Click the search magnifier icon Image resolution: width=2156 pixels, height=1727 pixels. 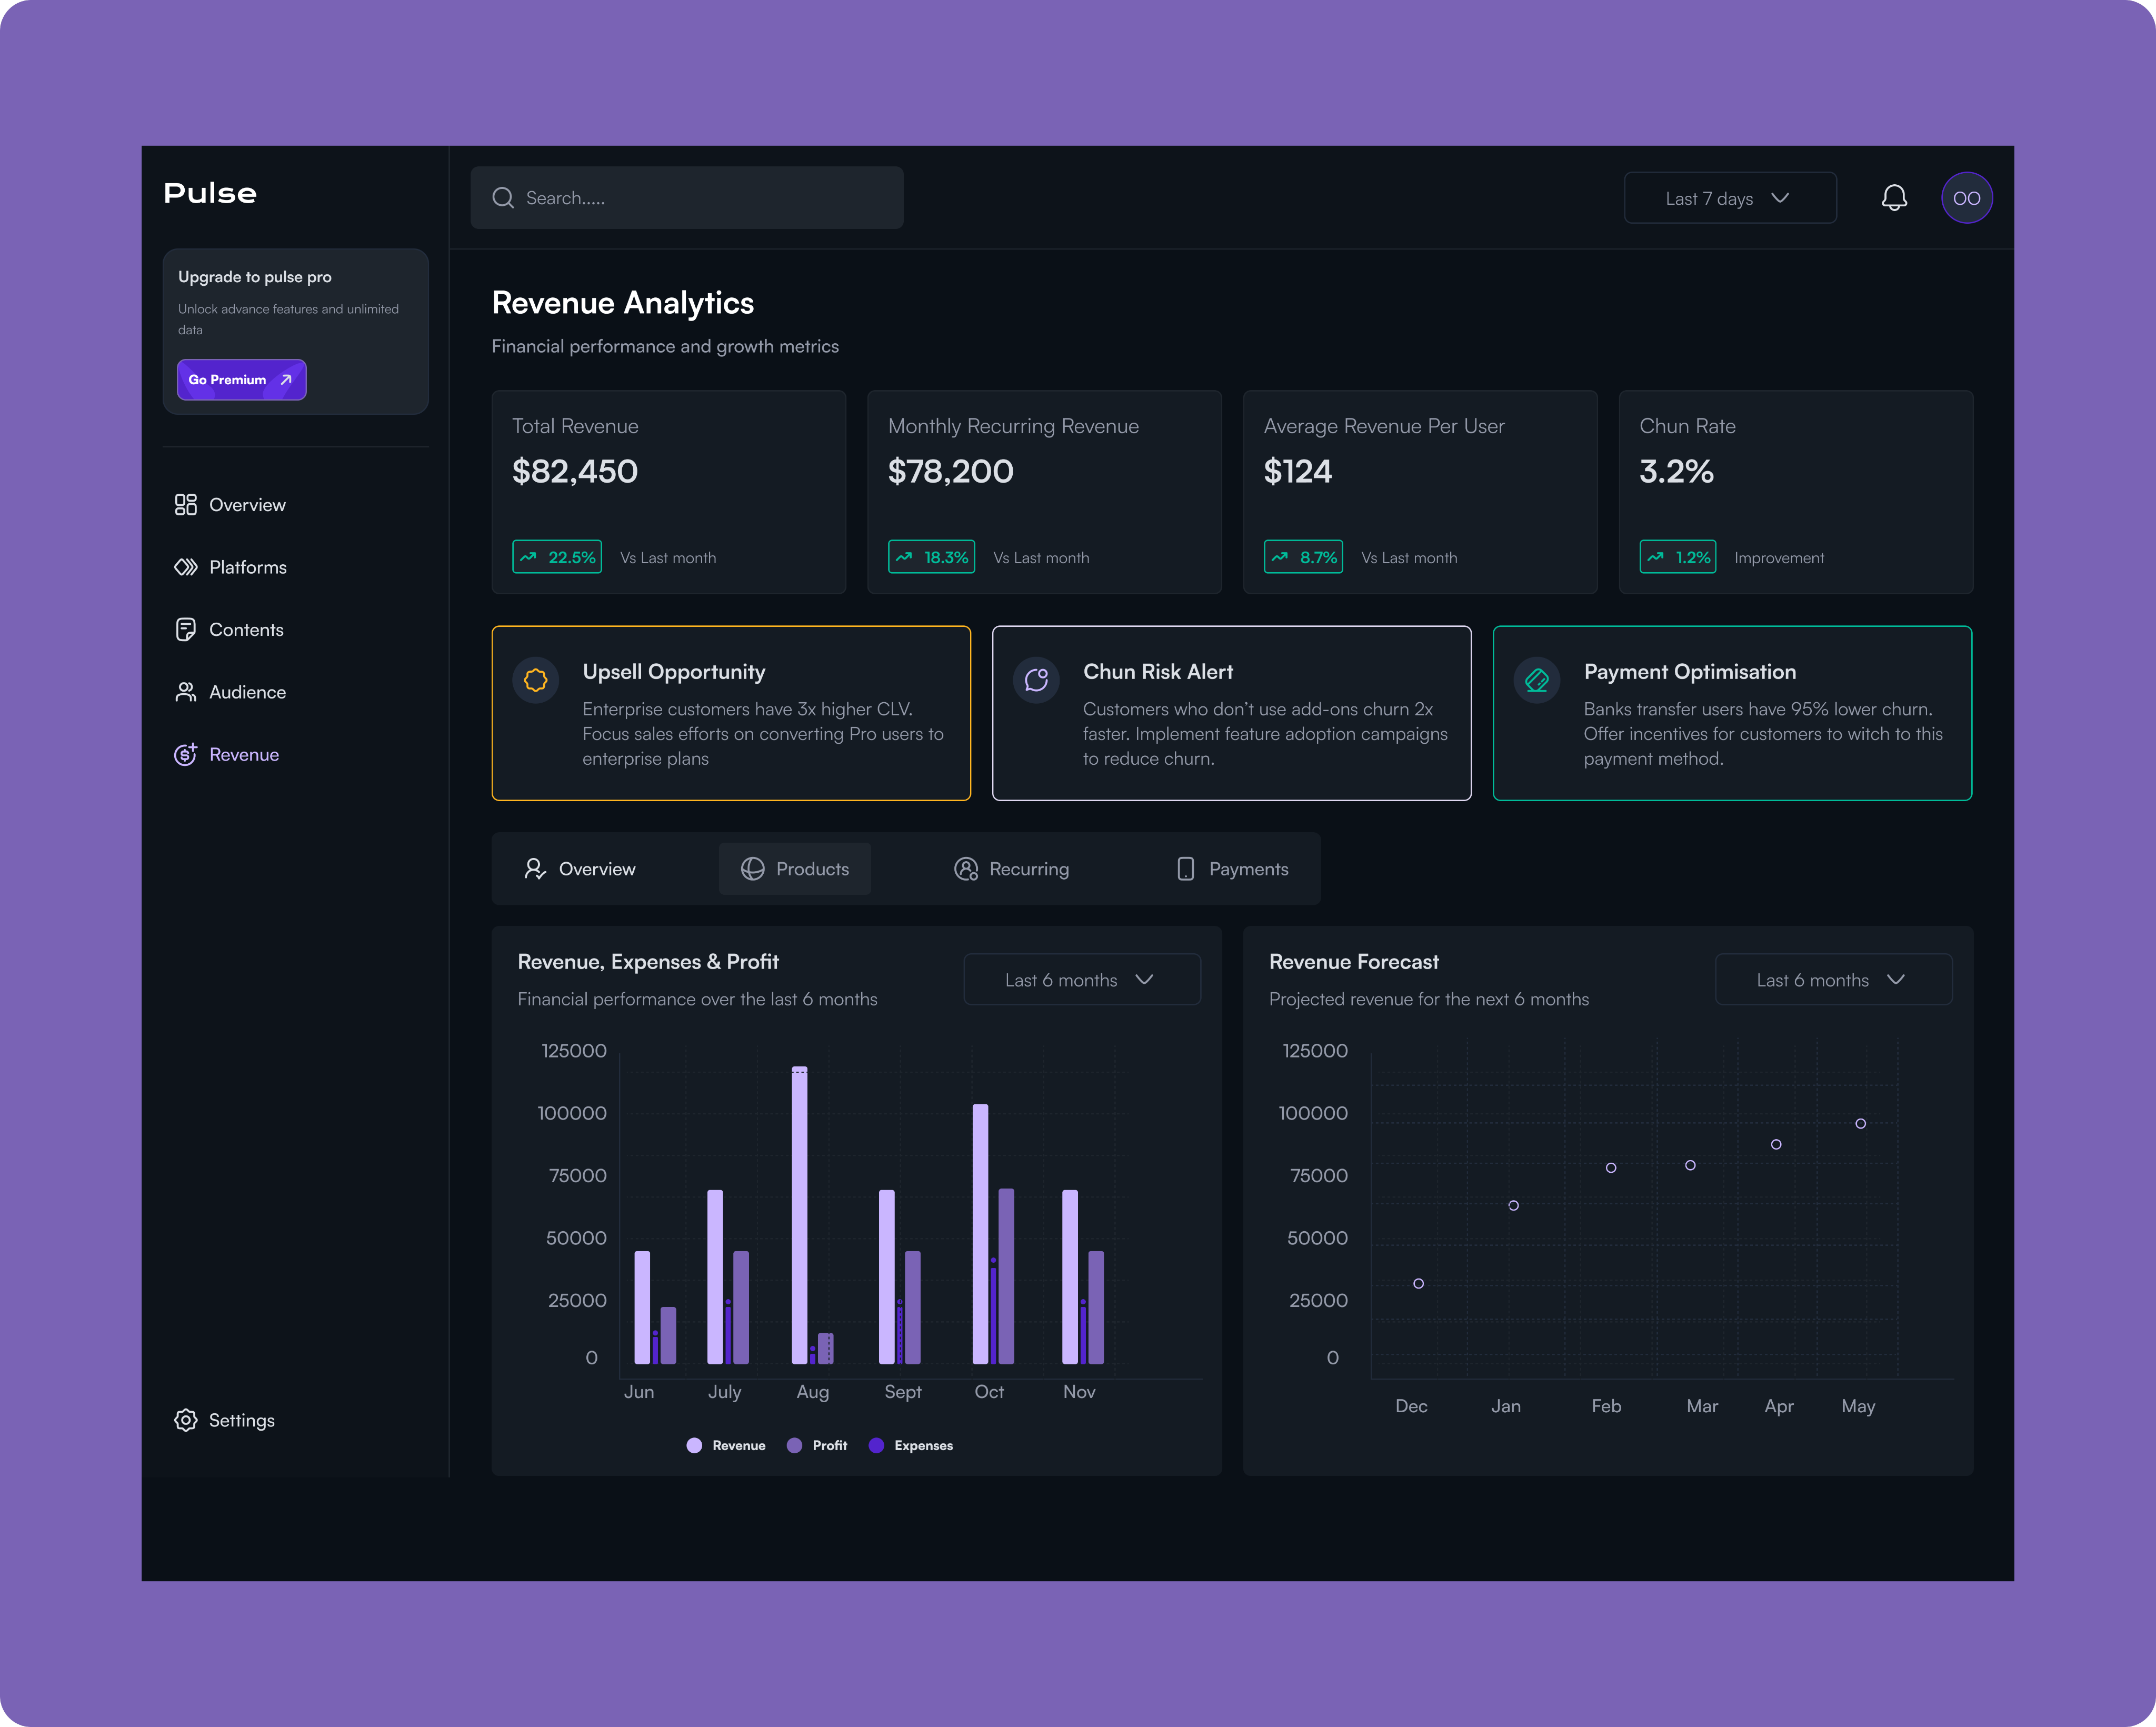point(503,198)
